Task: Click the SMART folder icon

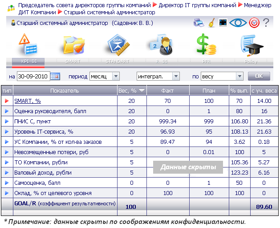Action: [x=74, y=45]
